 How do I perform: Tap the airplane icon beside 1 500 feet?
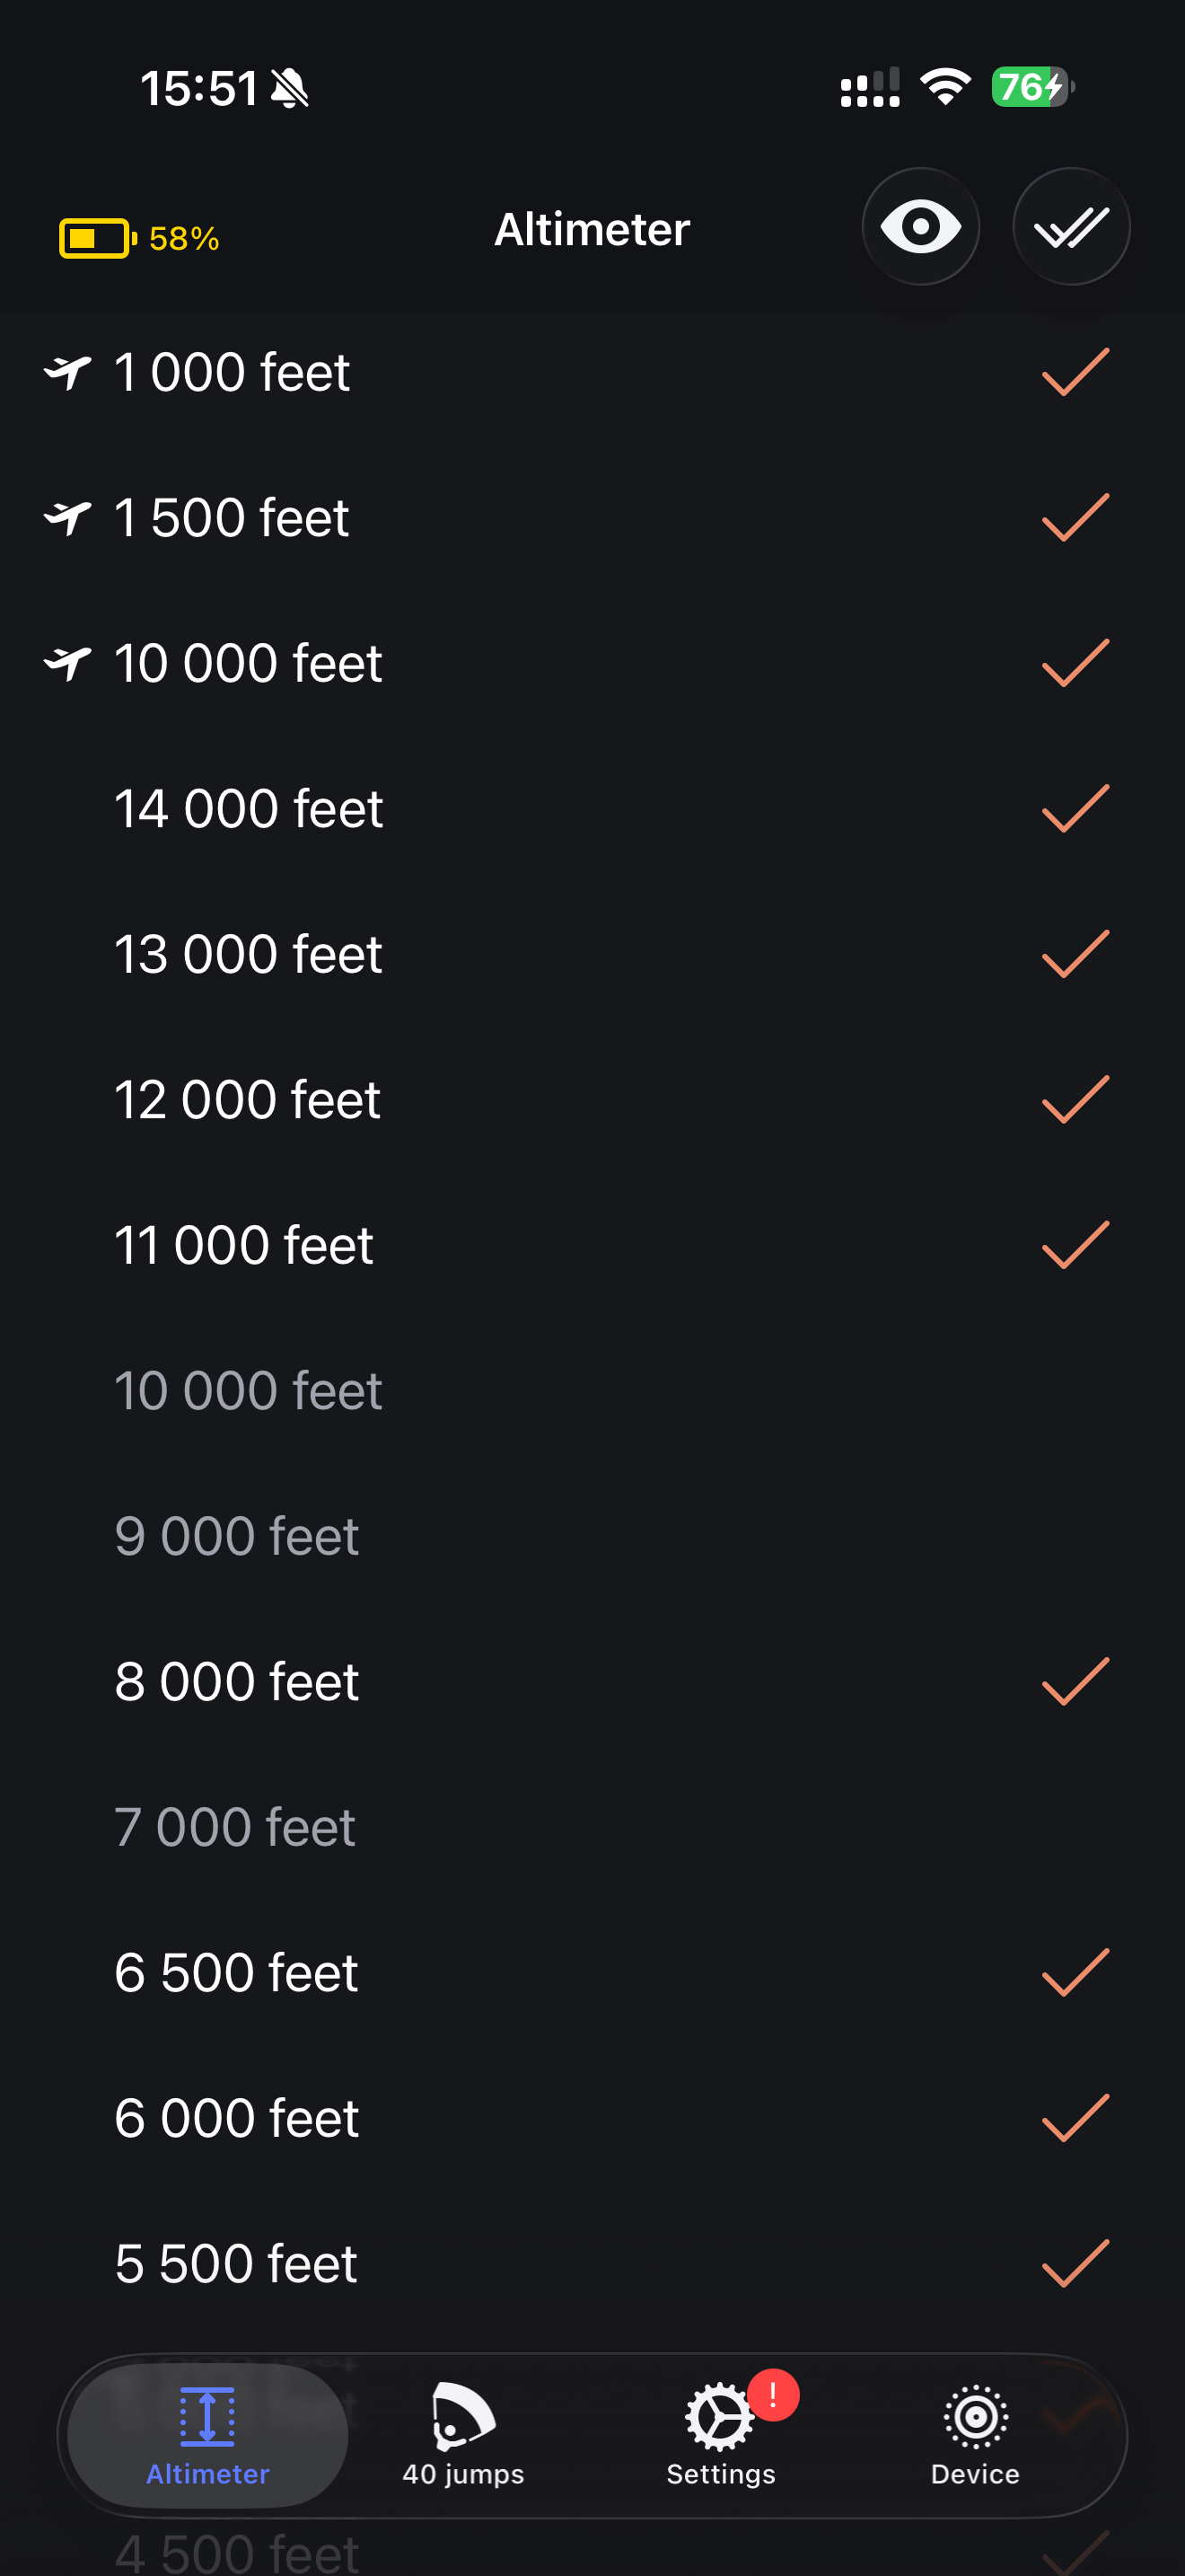[x=68, y=517]
